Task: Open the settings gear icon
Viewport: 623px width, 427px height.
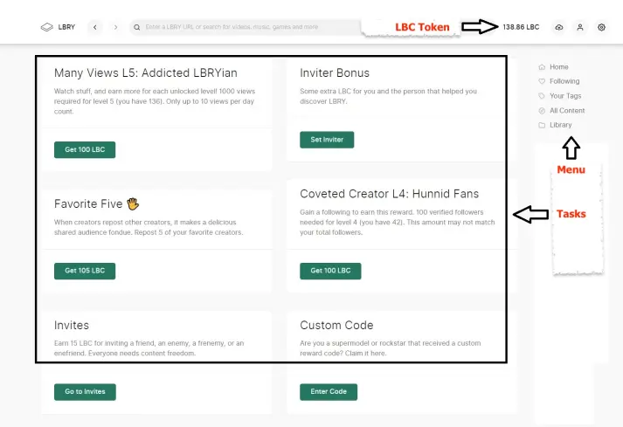Action: (x=601, y=27)
